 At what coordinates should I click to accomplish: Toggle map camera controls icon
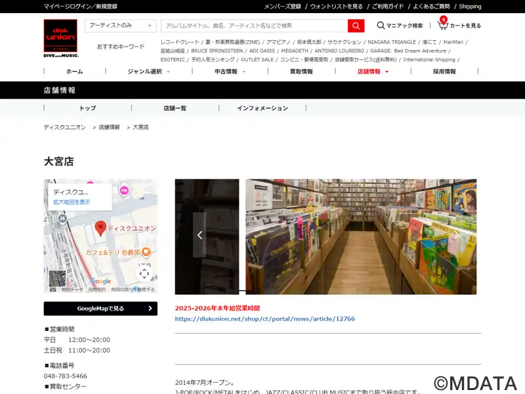[144, 274]
